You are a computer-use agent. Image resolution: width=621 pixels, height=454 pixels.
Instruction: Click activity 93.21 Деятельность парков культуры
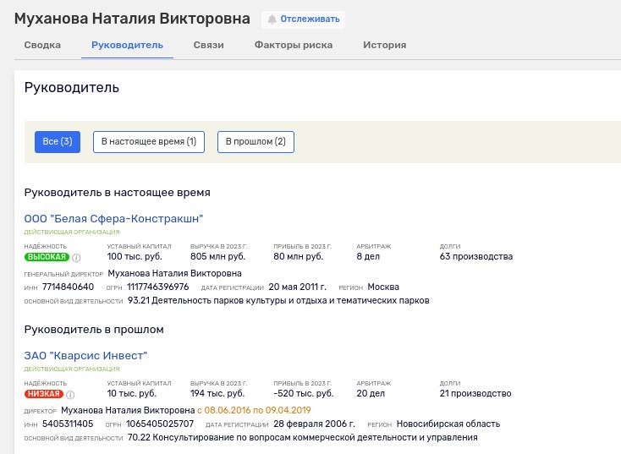click(278, 301)
